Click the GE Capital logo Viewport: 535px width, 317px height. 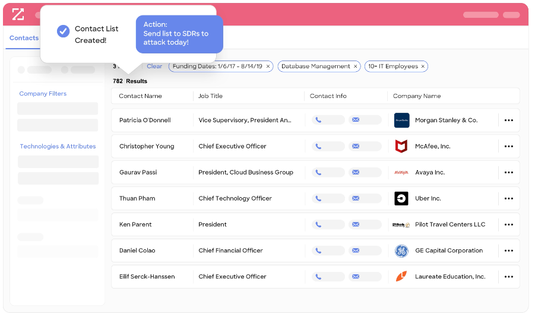pos(401,251)
